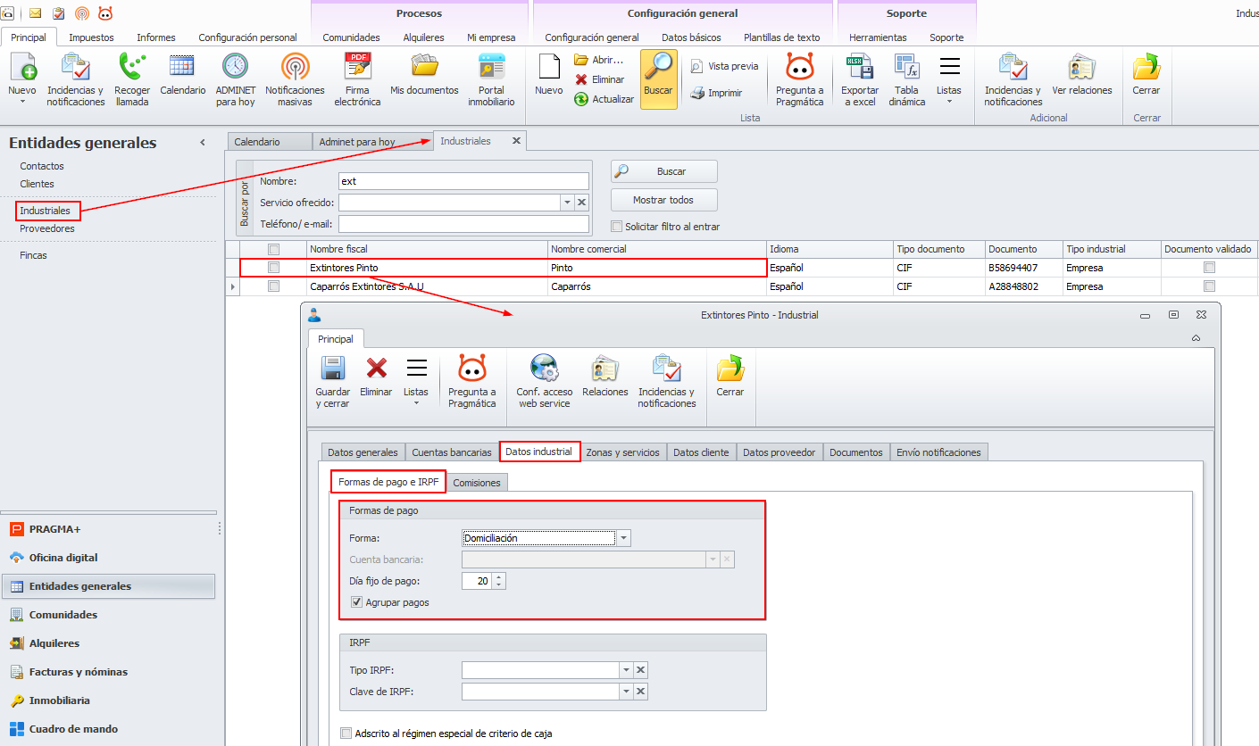Uncheck Agrupar pagos checkbox
1259x746 pixels.
point(357,602)
